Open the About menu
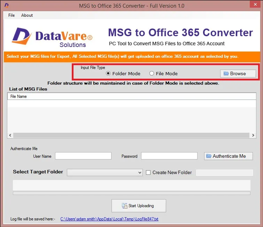 [27, 15]
